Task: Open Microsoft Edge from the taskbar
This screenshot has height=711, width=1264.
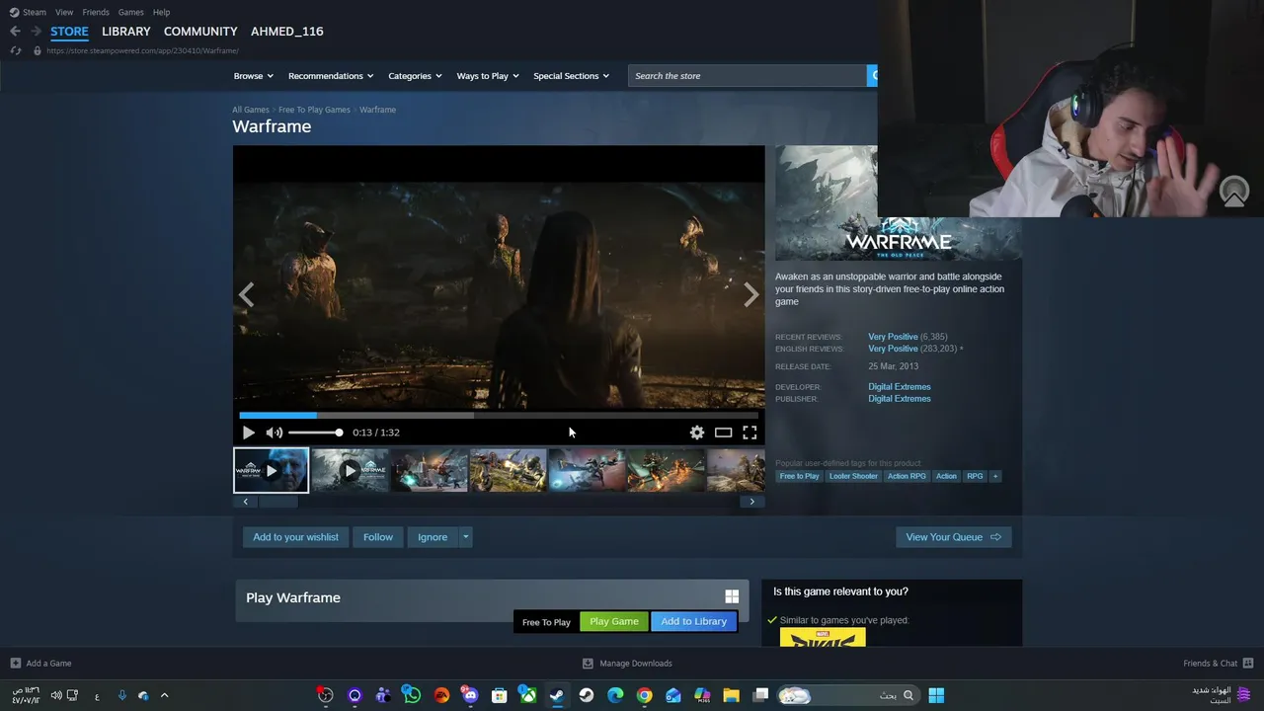Action: pyautogui.click(x=615, y=695)
